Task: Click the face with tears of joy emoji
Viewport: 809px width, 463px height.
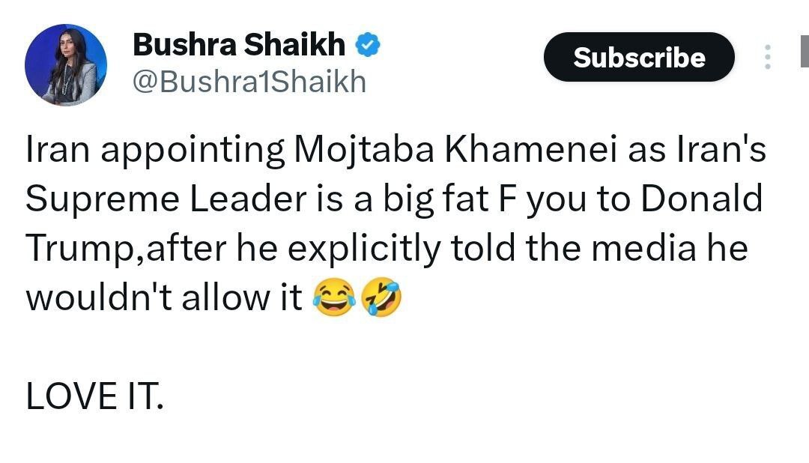Action: click(x=334, y=299)
